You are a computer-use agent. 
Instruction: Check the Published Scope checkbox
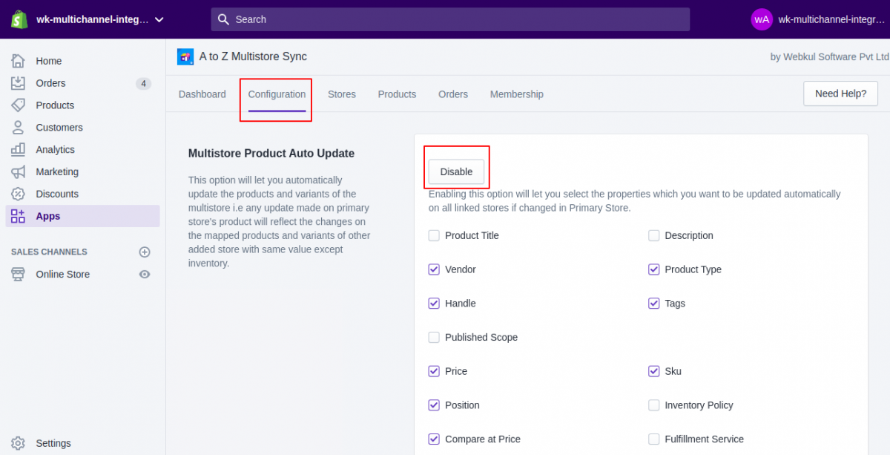(x=434, y=337)
